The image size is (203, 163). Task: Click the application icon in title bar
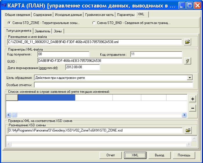[4, 5]
